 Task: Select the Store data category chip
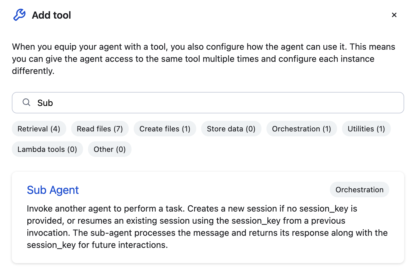(231, 128)
